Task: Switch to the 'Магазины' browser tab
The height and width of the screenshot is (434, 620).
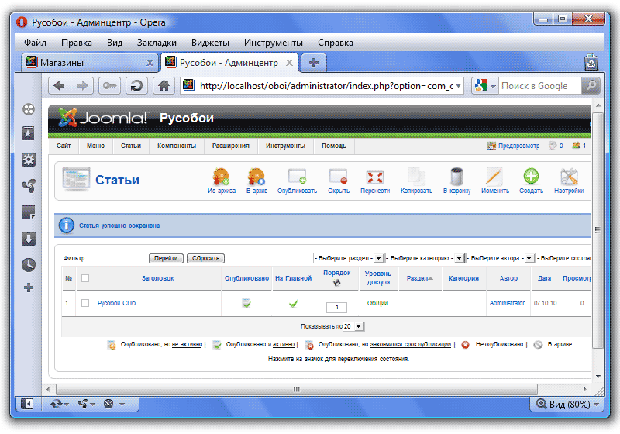Action: coord(84,63)
